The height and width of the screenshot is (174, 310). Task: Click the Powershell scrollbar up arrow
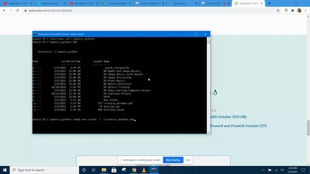click(208, 39)
